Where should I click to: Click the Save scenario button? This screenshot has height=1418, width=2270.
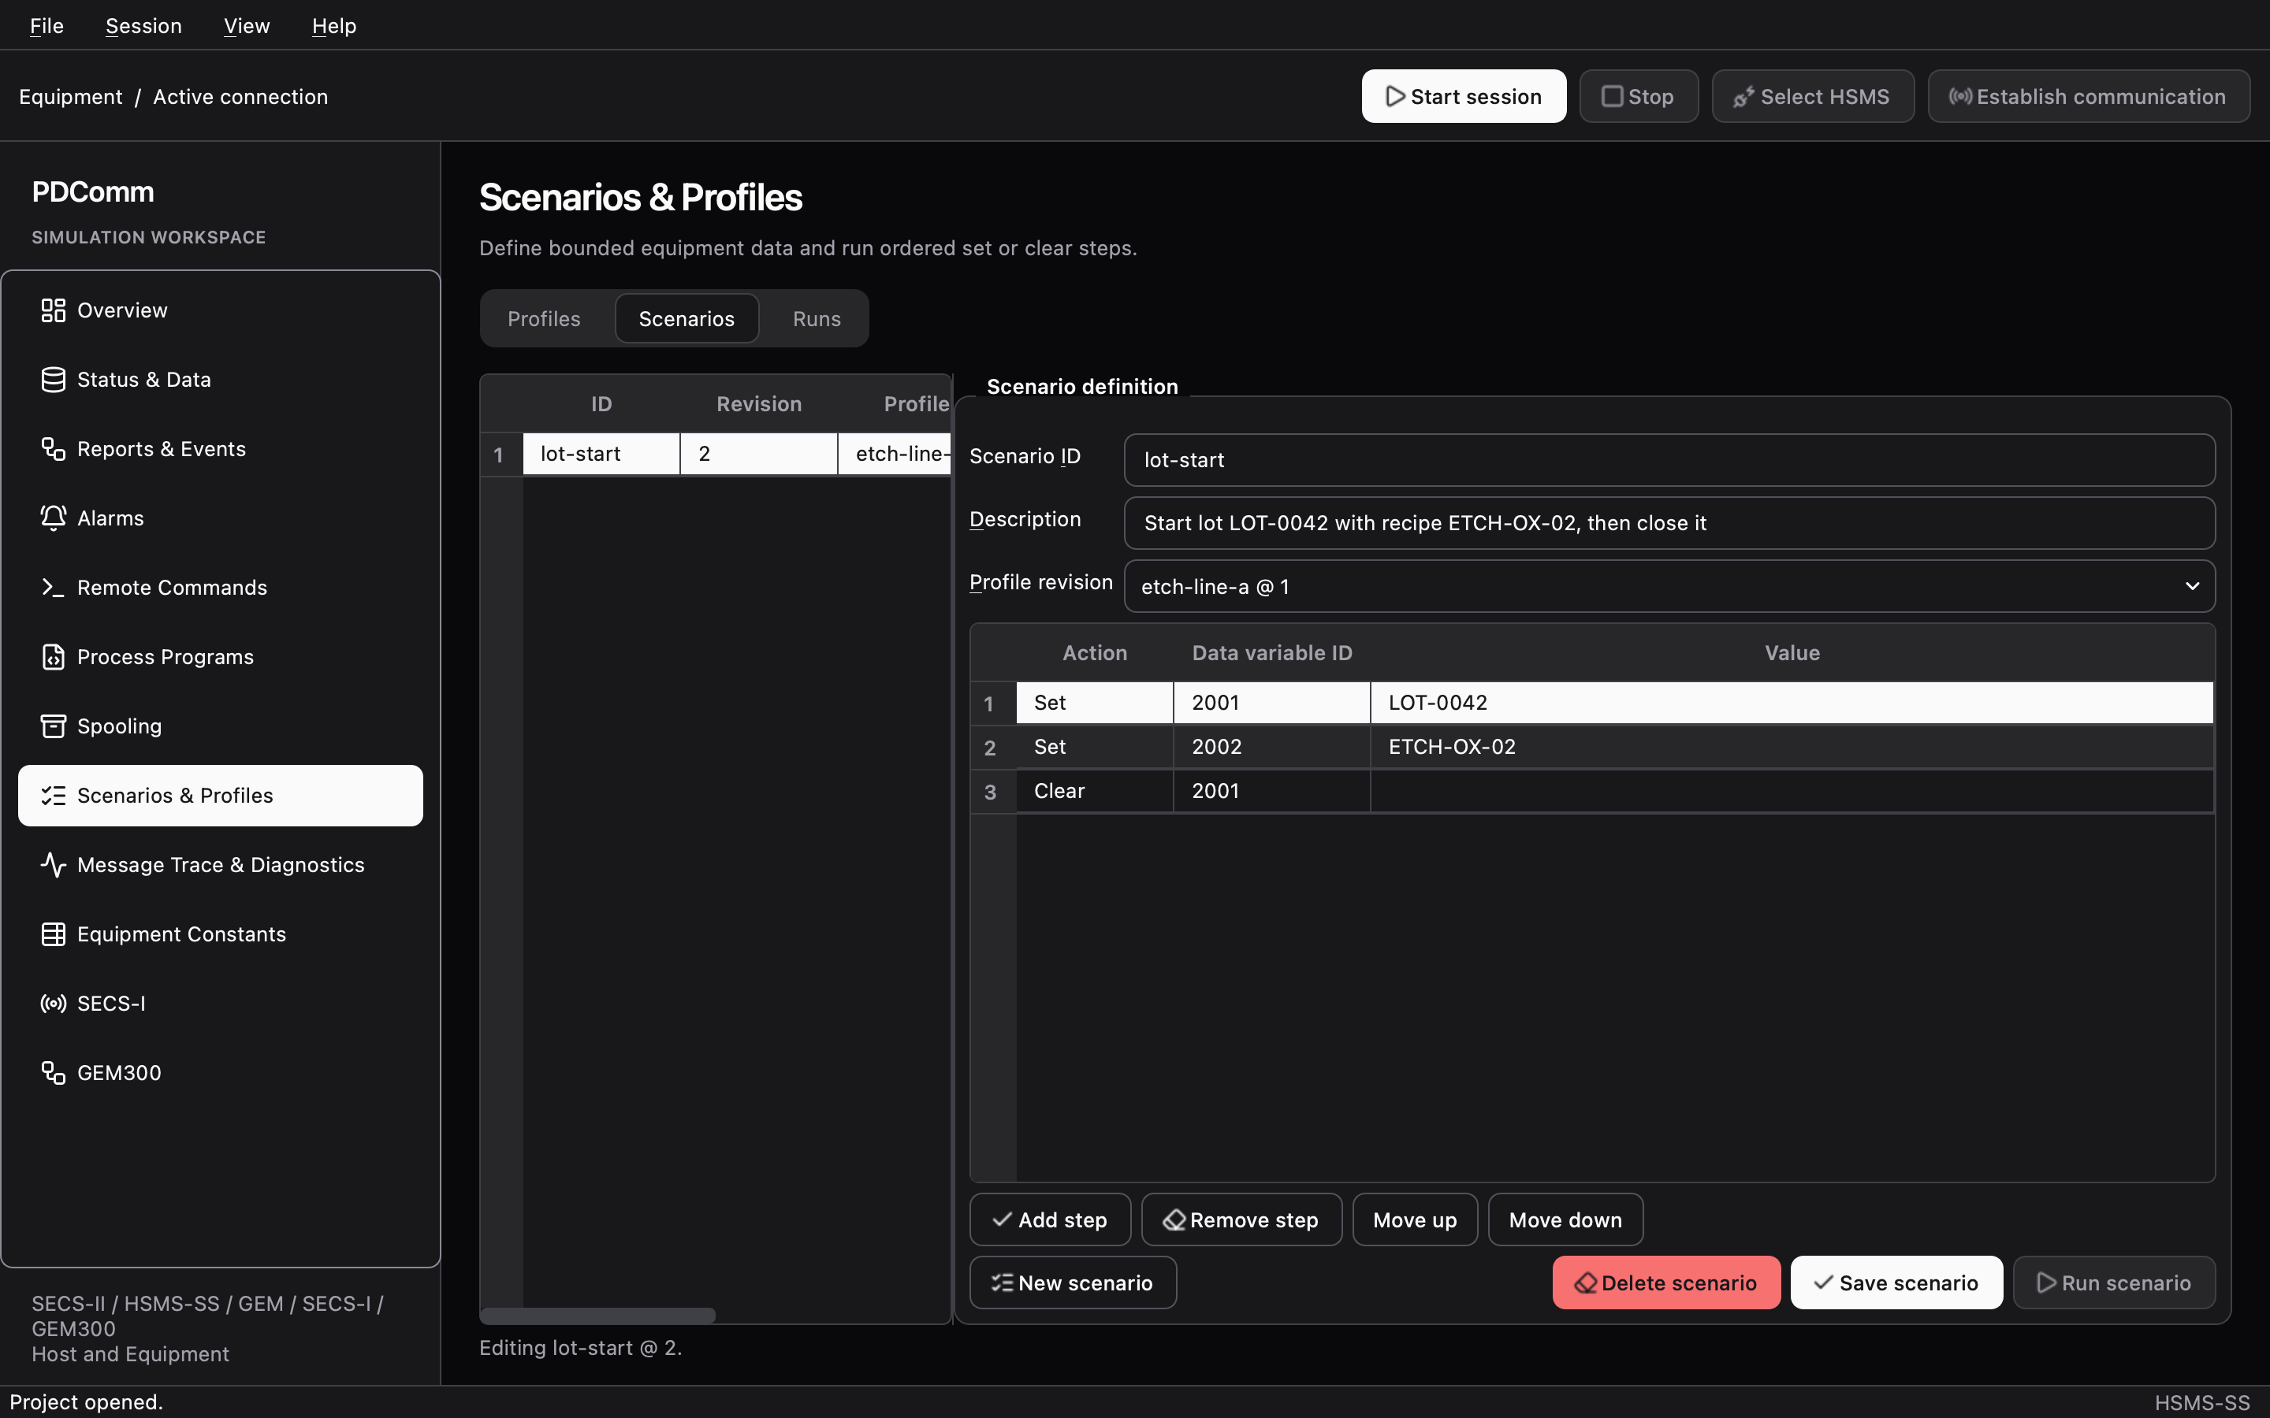pos(1896,1282)
